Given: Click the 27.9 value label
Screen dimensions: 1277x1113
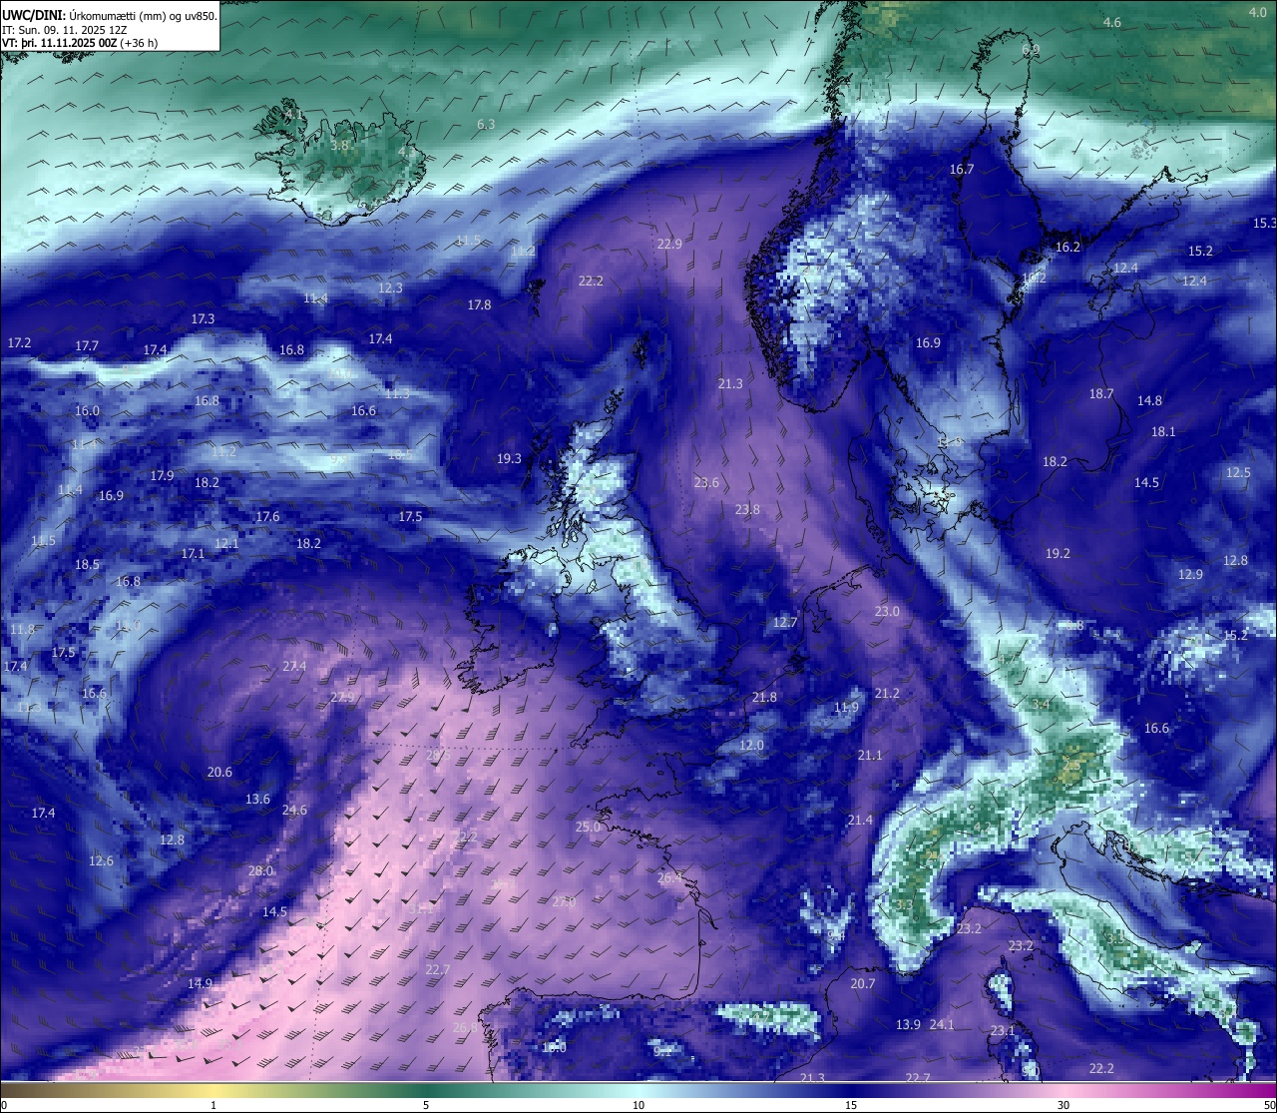Looking at the screenshot, I should tap(342, 698).
